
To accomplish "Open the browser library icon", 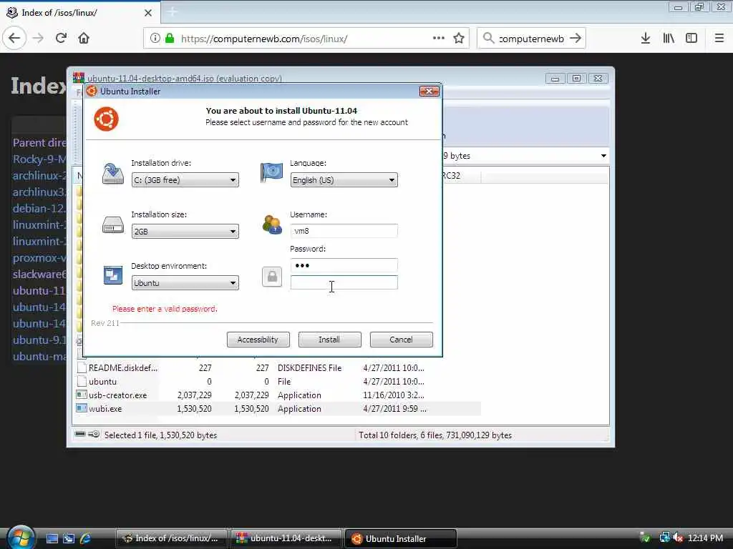I will pos(669,39).
